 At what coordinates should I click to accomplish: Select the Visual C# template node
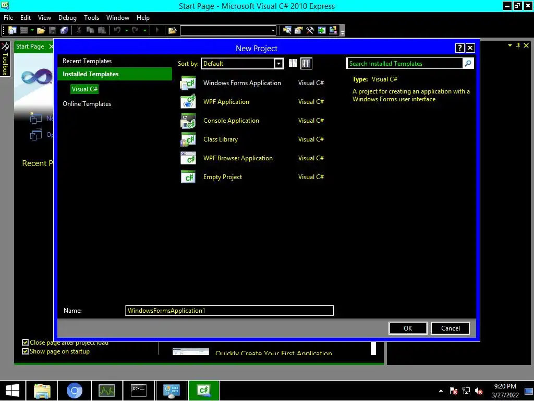(85, 89)
